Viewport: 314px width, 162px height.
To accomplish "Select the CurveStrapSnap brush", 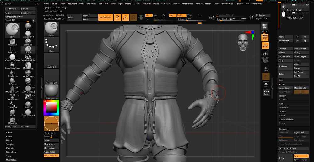I will point(13,66).
